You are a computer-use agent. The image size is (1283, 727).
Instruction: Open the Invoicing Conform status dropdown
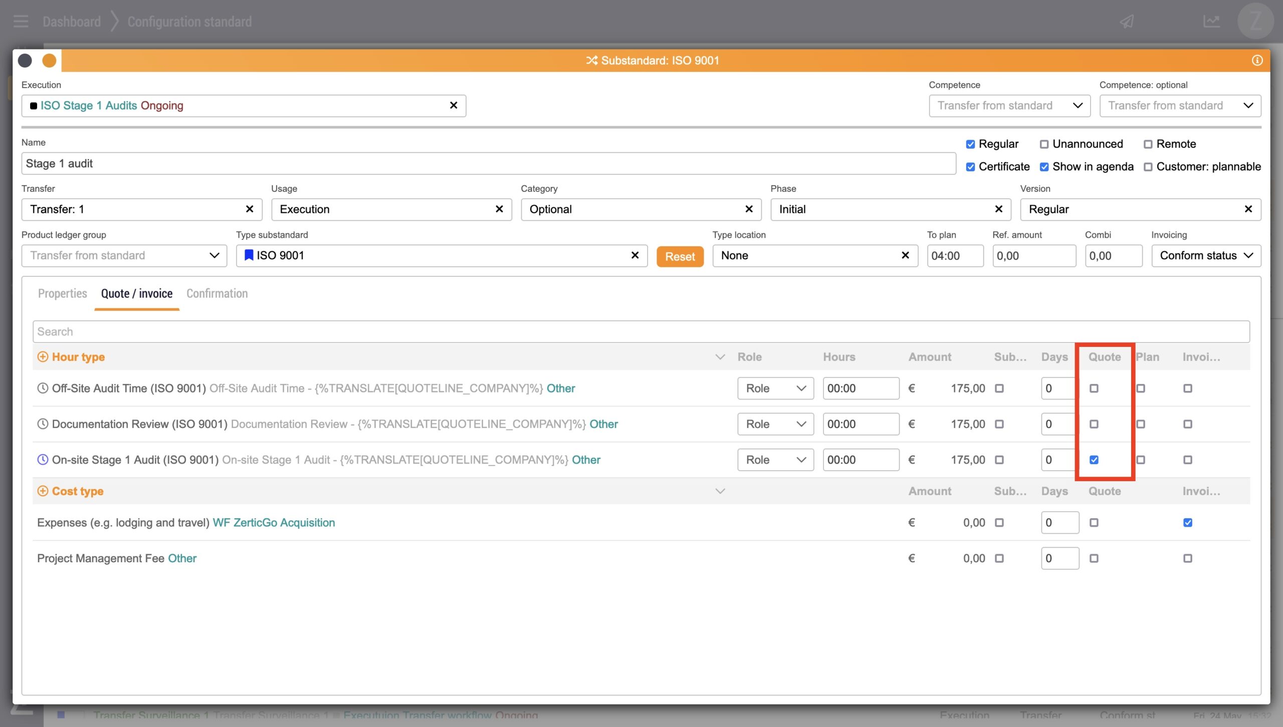(x=1206, y=256)
